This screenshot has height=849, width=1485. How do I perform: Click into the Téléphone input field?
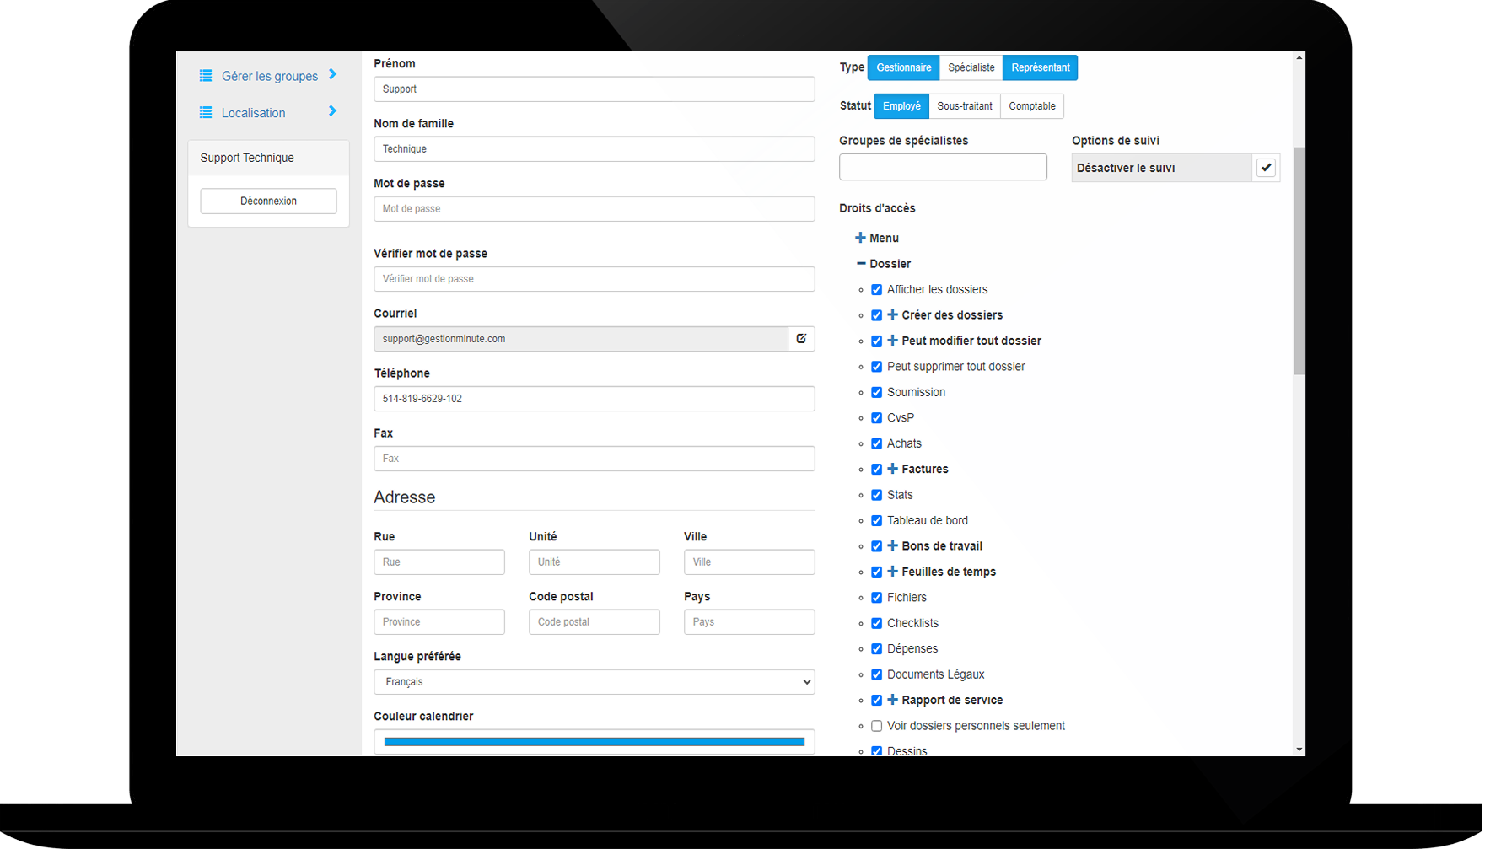click(x=594, y=399)
